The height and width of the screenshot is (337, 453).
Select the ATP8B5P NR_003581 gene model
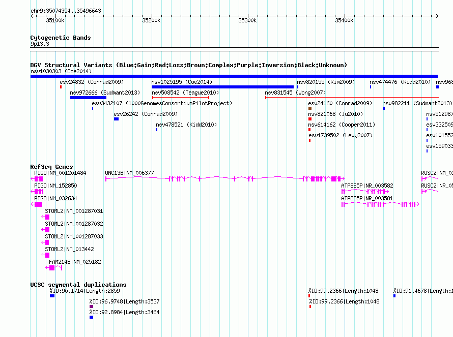(380, 204)
